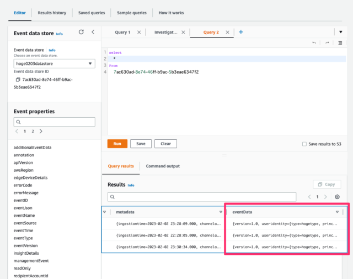Close the Query 2 tab
353x279 pixels.
228,32
